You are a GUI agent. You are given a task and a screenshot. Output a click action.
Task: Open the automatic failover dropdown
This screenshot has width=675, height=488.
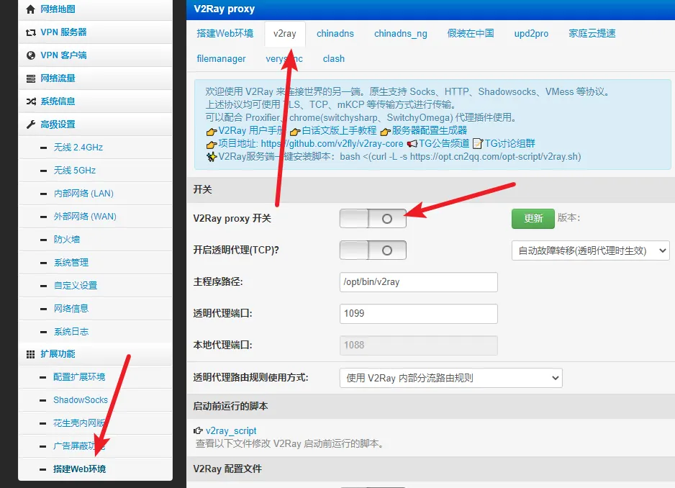point(589,250)
